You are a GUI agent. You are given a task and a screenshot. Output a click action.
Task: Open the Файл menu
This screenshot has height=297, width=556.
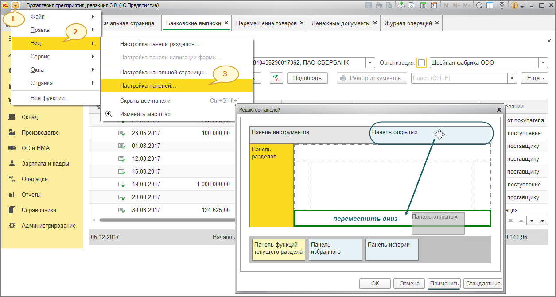[56, 16]
